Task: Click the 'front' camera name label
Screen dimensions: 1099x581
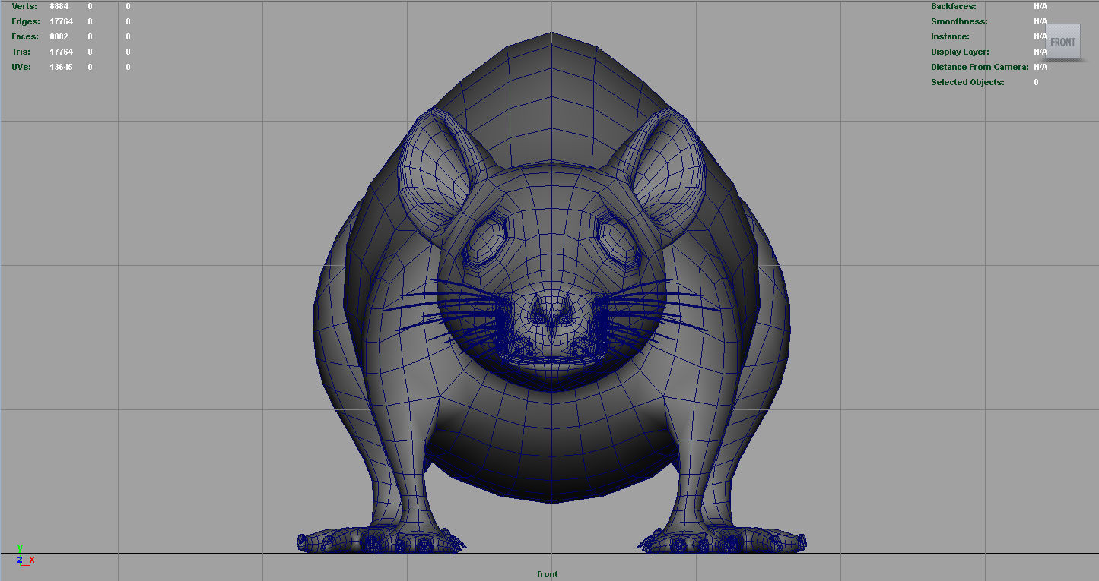Action: 547,574
